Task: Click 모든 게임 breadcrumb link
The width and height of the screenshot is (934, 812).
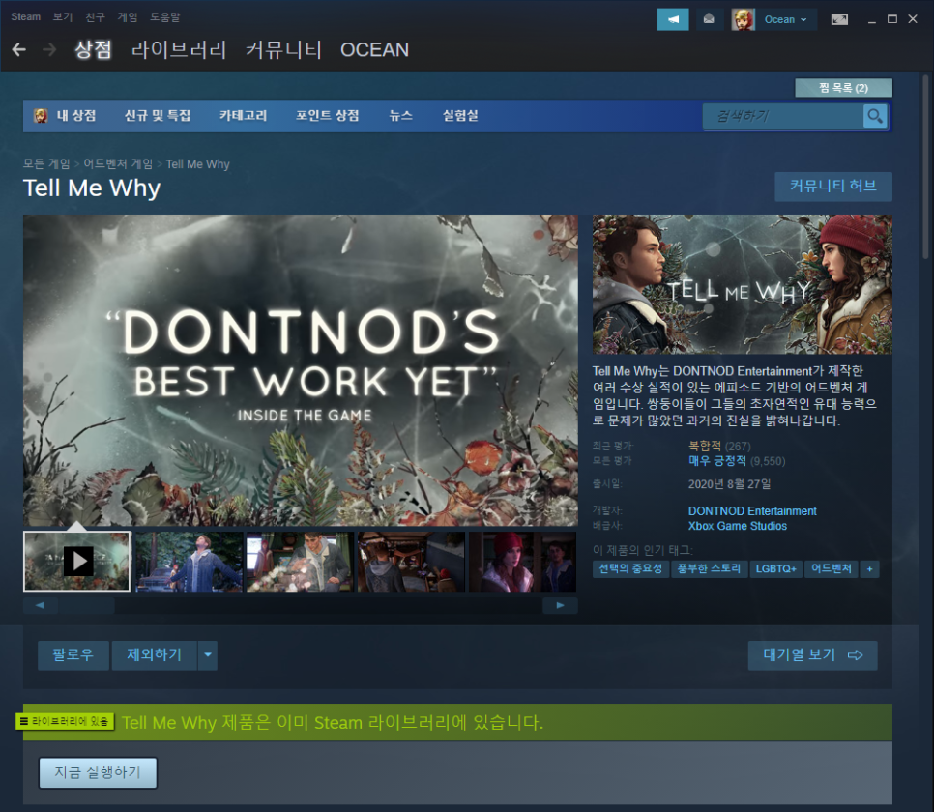Action: click(x=46, y=163)
